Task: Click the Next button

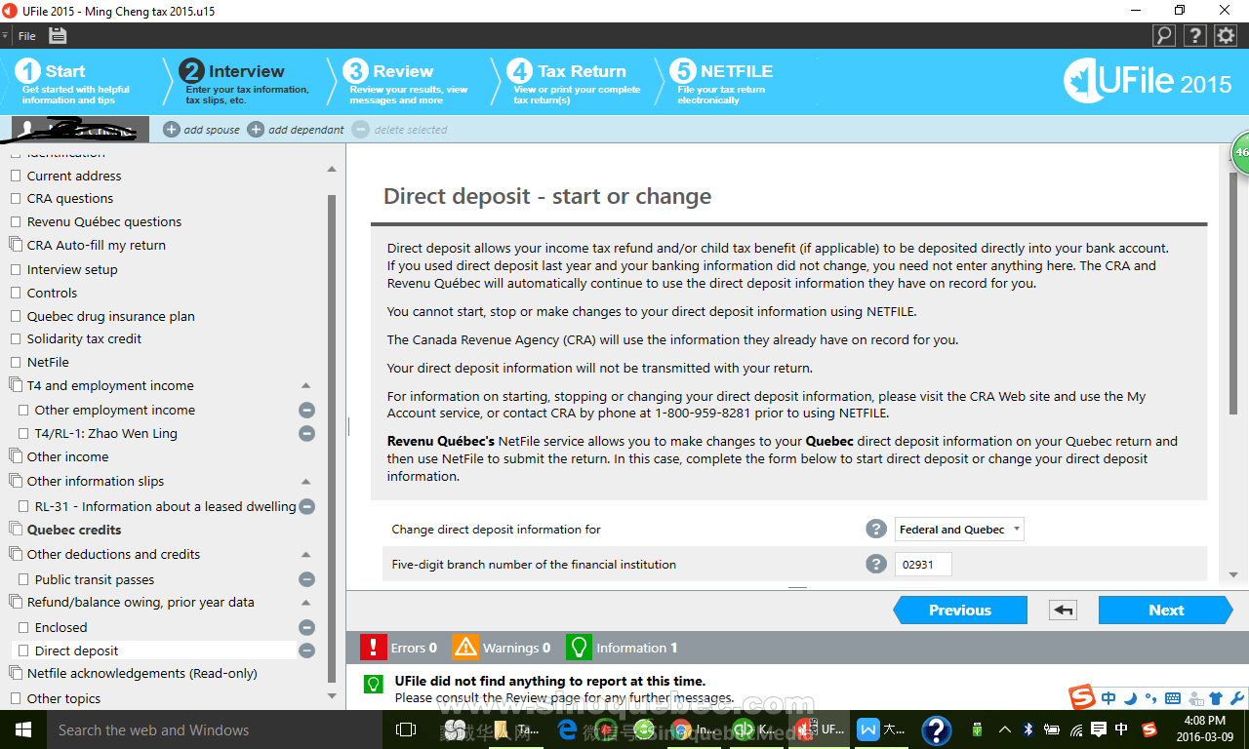Action: tap(1166, 611)
